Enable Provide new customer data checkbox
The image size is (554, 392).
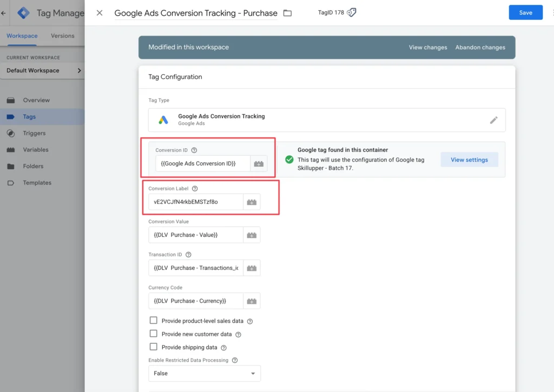pyautogui.click(x=153, y=334)
